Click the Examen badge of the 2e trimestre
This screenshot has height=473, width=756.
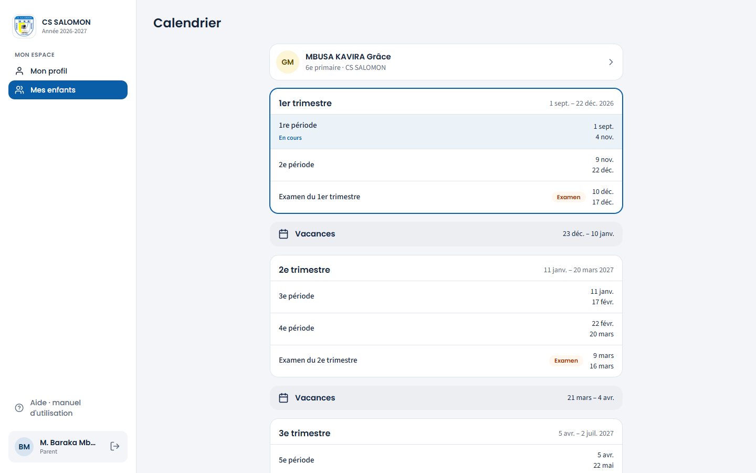pyautogui.click(x=566, y=361)
